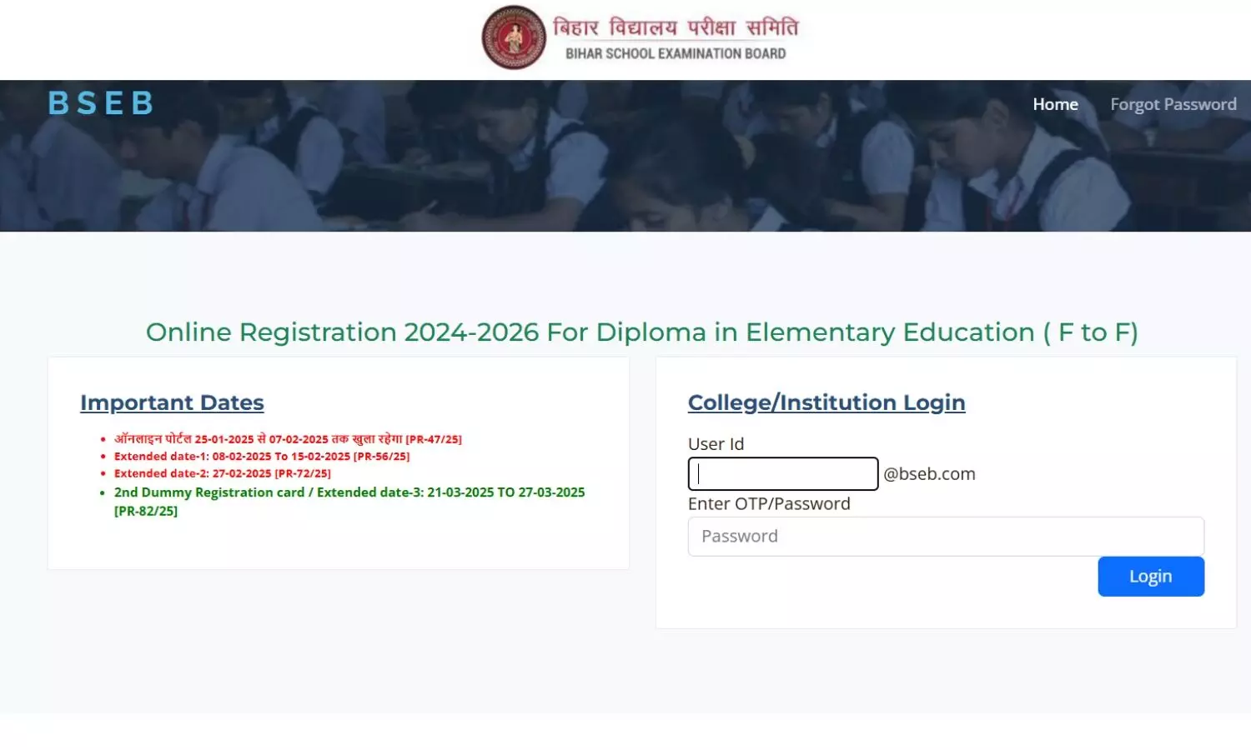The height and width of the screenshot is (750, 1251).
Task: Click the Important Dates heading
Action: click(172, 402)
